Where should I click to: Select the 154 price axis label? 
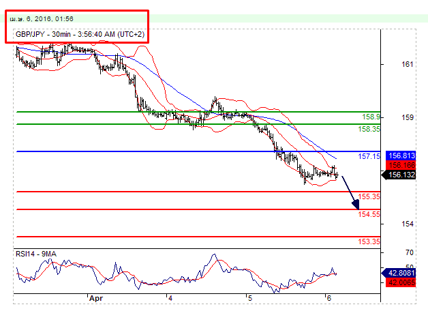click(x=408, y=224)
